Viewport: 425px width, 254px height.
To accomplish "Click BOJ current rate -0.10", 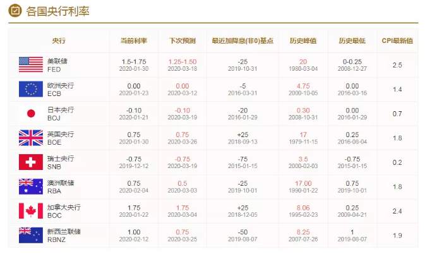I will pyautogui.click(x=134, y=111).
